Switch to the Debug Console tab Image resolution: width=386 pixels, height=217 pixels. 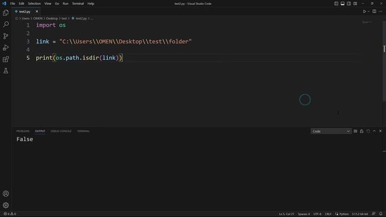click(61, 131)
